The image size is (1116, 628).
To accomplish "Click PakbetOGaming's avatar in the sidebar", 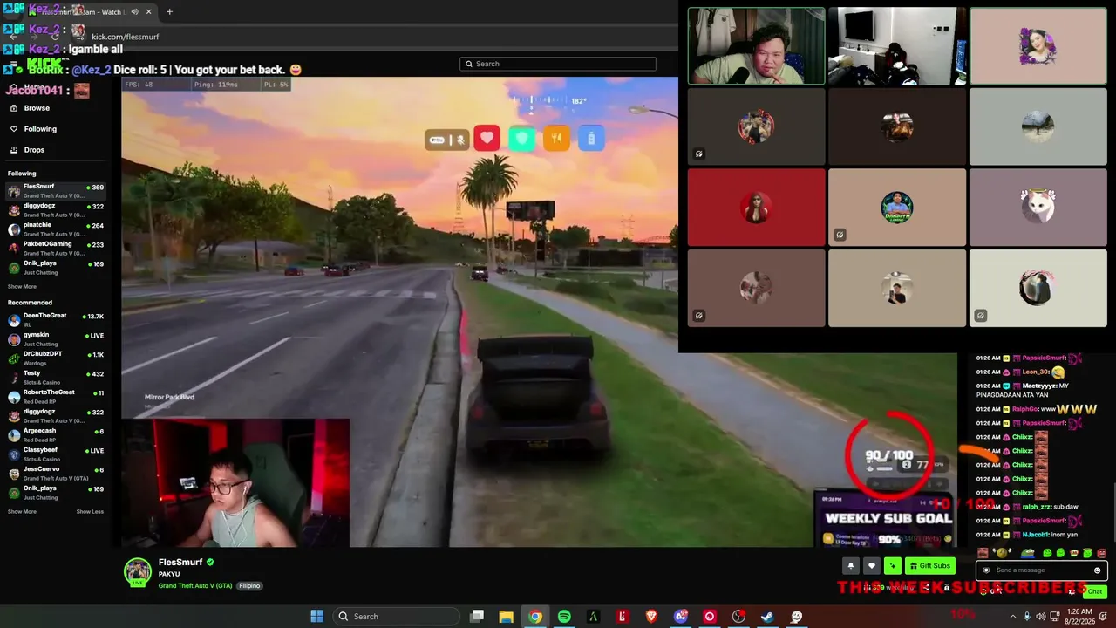I will 14,249.
